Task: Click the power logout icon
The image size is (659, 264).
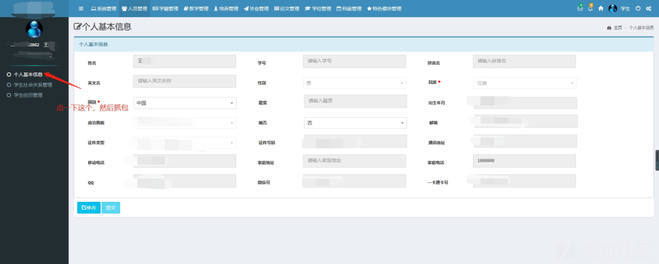Action: pyautogui.click(x=638, y=9)
